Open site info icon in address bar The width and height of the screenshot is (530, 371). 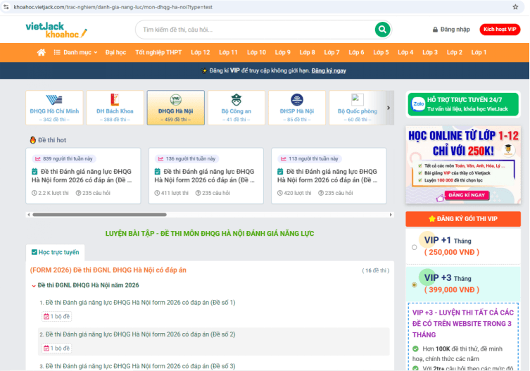point(6,7)
